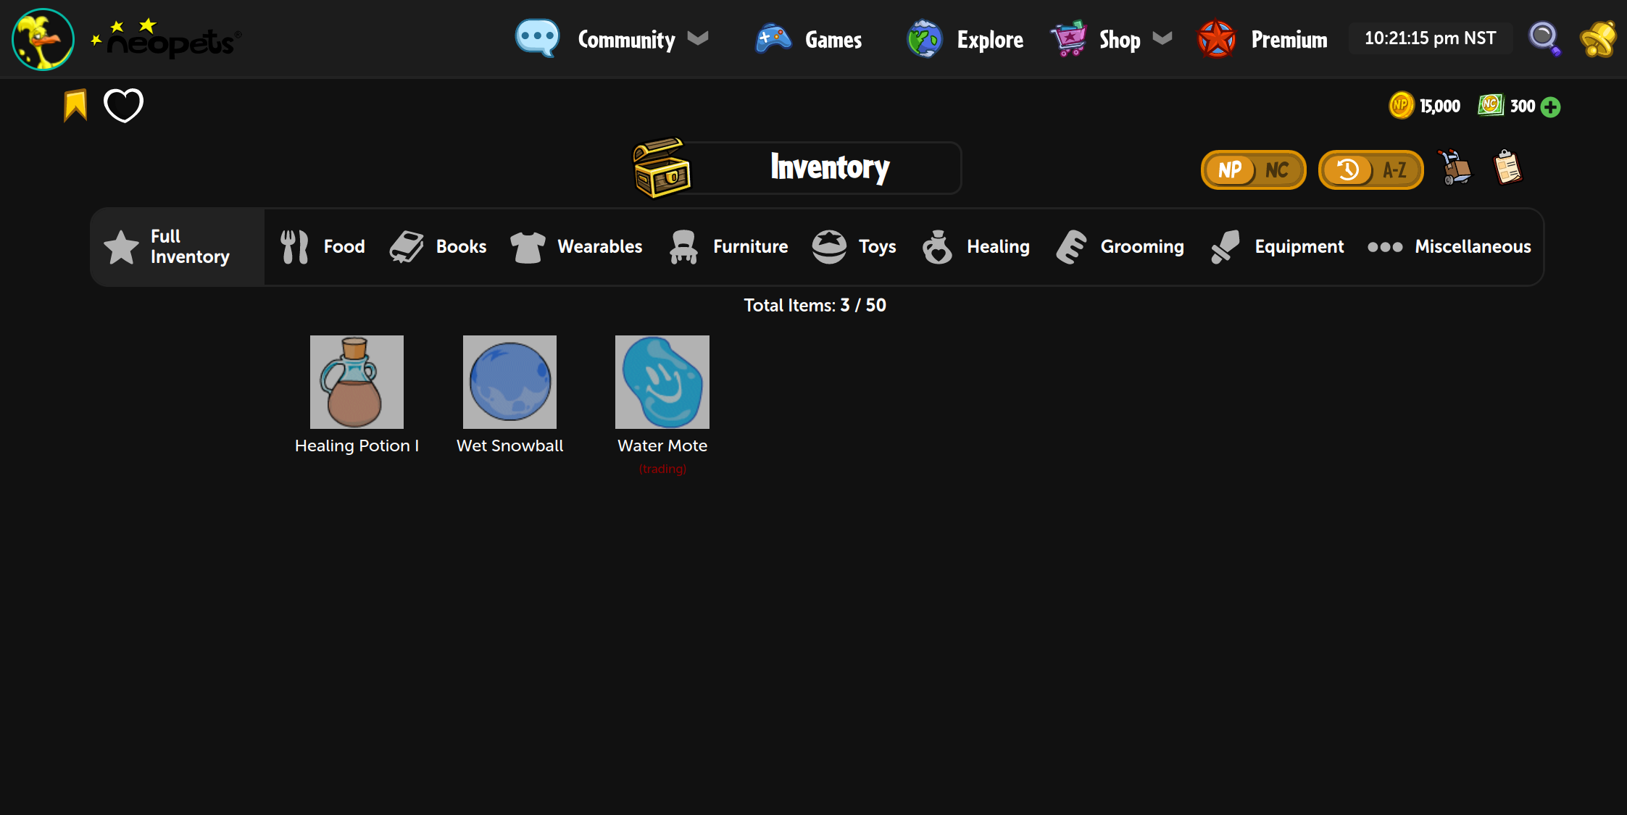The height and width of the screenshot is (815, 1627).
Task: Click the NP currency balance icon
Action: [1402, 106]
